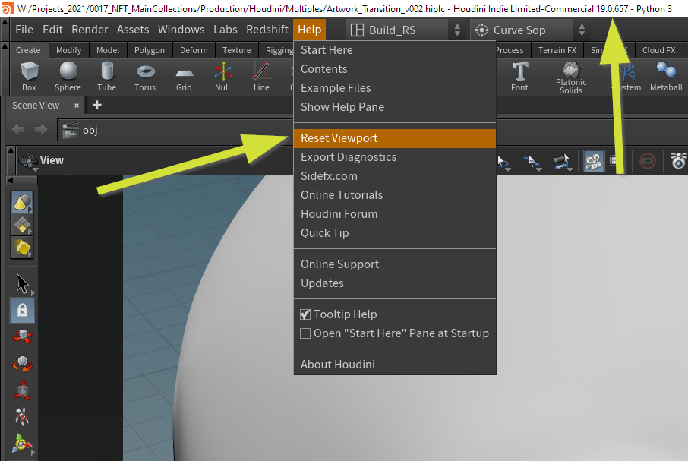This screenshot has height=461, width=688.
Task: Add a new pane tab with plus
Action: coord(97,105)
